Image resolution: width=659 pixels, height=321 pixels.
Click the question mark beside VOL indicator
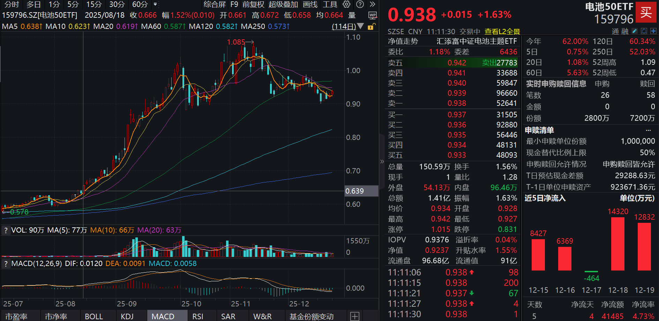point(6,230)
